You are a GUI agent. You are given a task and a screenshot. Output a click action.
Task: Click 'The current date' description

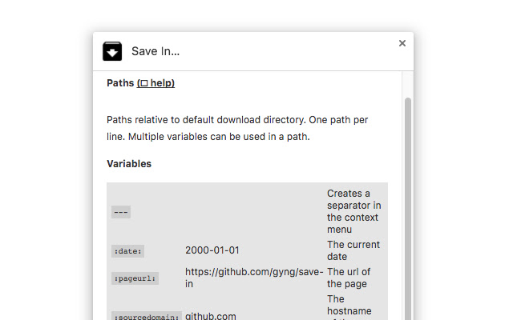353,250
